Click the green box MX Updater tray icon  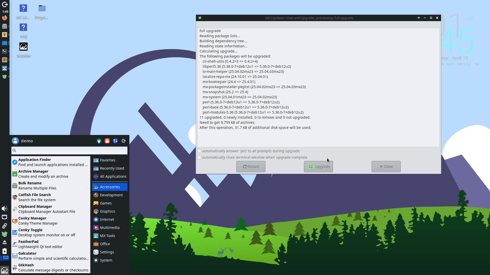(5, 234)
